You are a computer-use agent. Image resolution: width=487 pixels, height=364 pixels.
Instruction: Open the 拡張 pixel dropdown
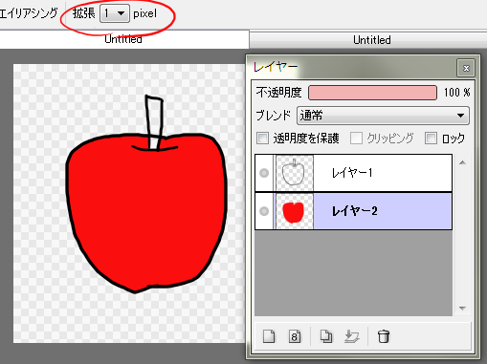(x=115, y=13)
